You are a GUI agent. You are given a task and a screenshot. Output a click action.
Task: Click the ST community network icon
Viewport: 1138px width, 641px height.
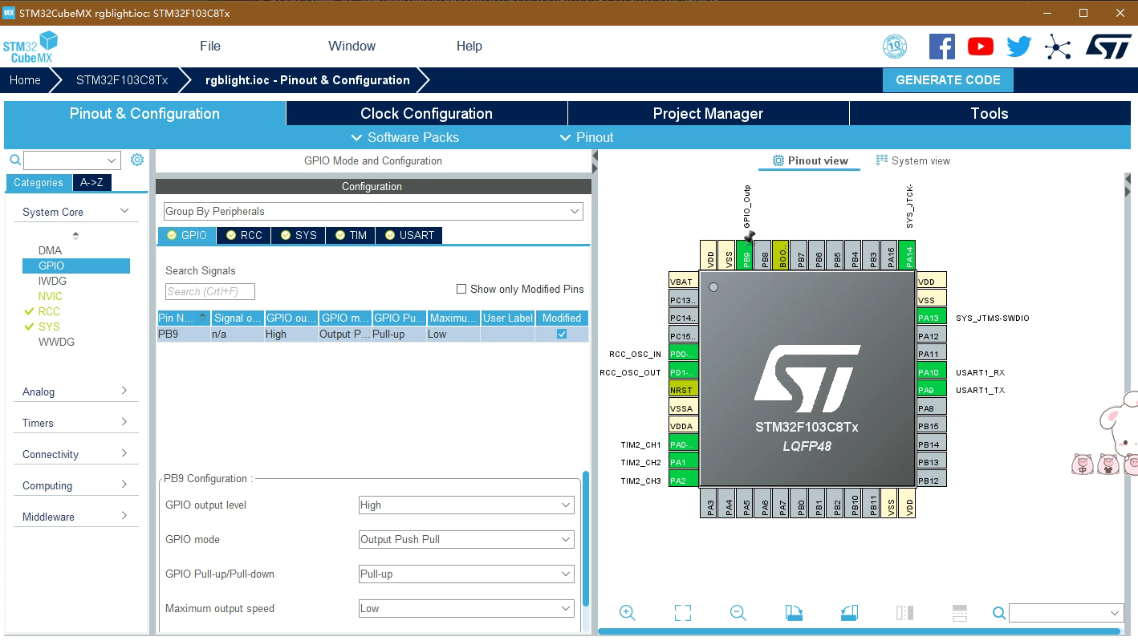point(1058,47)
